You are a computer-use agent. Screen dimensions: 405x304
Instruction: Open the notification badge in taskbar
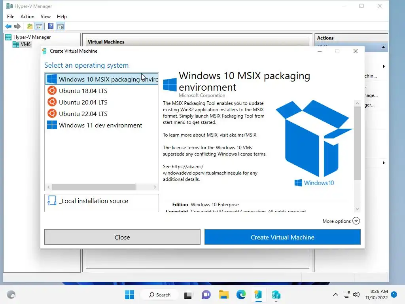[x=394, y=294]
